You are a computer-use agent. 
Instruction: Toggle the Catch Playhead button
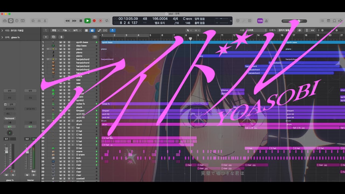113,30
